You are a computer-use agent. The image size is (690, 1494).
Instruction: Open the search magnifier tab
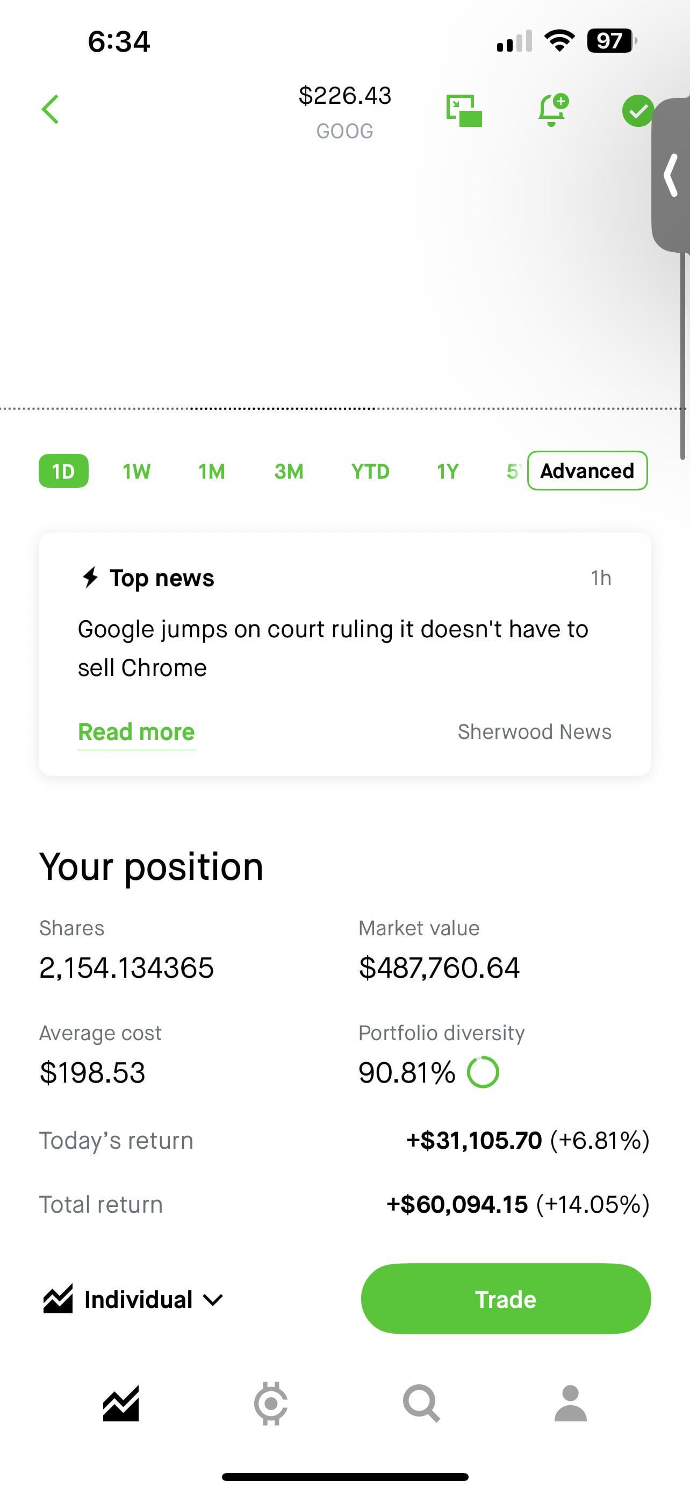tap(421, 1404)
